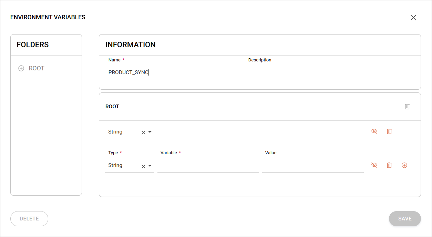The height and width of the screenshot is (237, 432).
Task: Toggle value visibility on the bottom row
Action: pyautogui.click(x=374, y=165)
